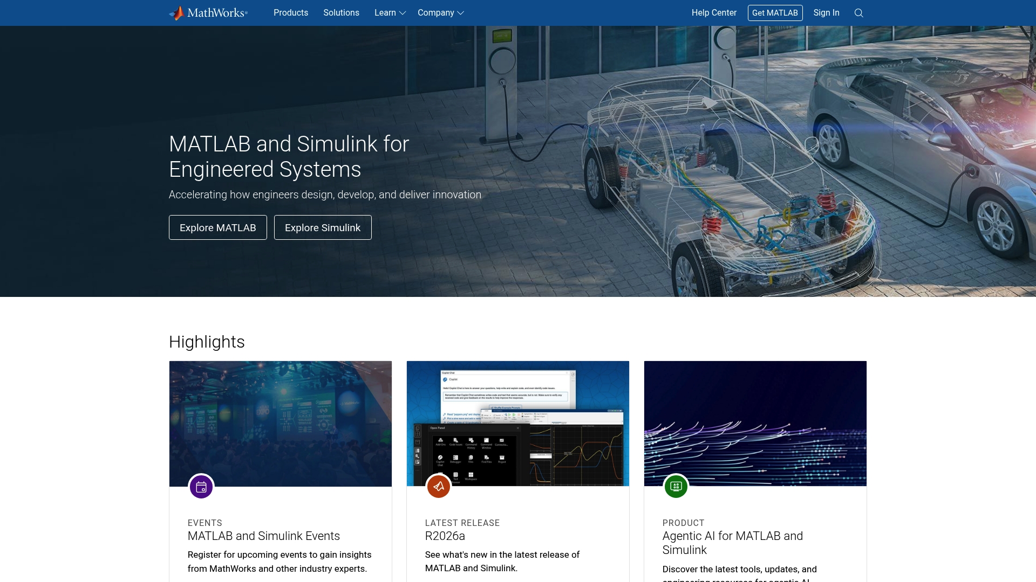
Task: Open the MATLAB and Simulink Events link
Action: click(264, 536)
